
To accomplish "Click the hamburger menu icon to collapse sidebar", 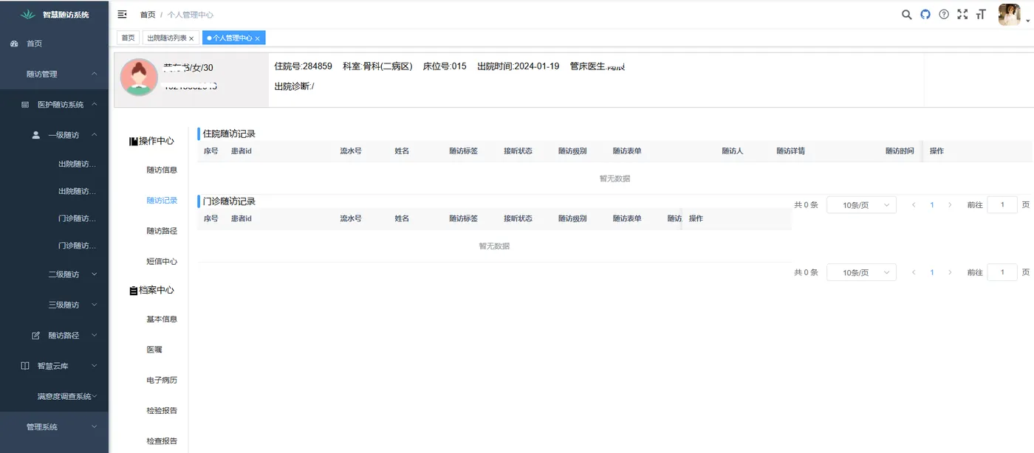I will coord(120,13).
